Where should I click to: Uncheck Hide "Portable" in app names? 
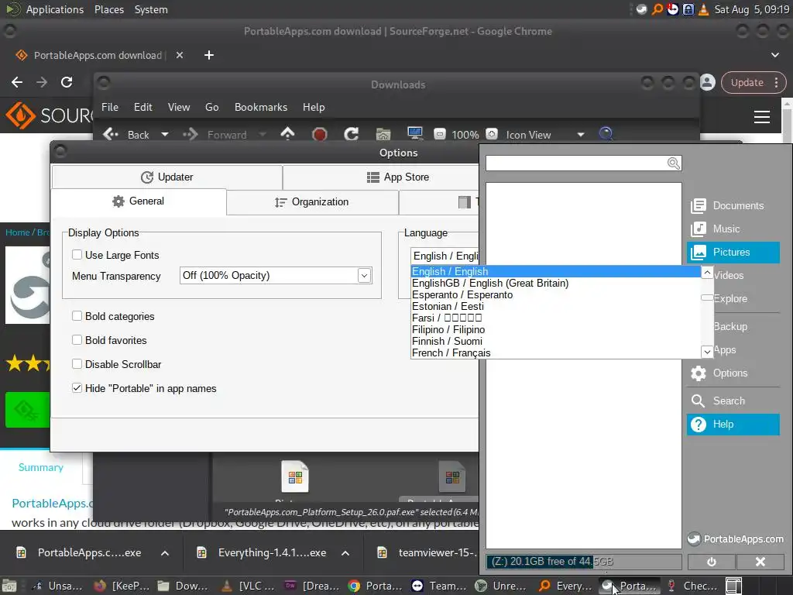77,387
